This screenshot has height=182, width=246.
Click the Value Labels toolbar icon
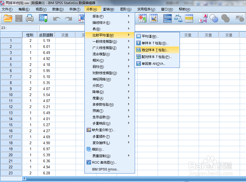(x=203, y=18)
